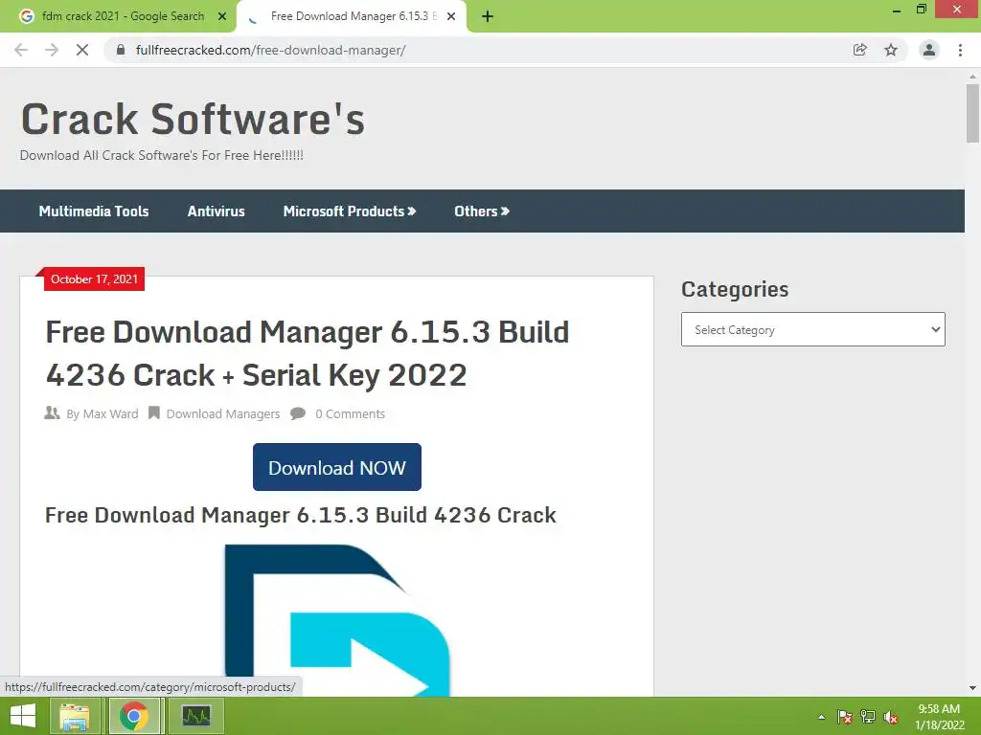Open the resource monitor taskbar app
The image size is (981, 735).
(195, 716)
